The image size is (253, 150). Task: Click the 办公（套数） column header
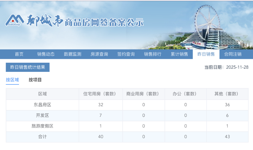coord(186,94)
